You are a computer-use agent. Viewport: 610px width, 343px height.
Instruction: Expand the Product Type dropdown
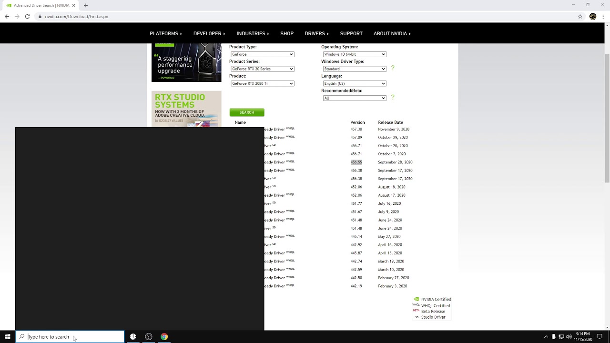[262, 54]
